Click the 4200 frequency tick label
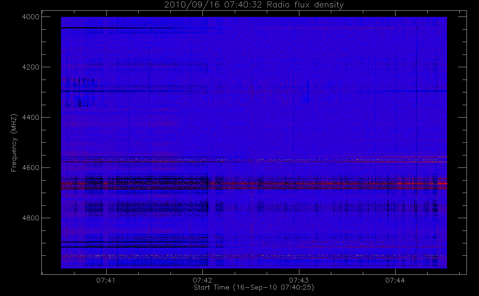Viewport: 479px width, 296px height. pos(31,67)
